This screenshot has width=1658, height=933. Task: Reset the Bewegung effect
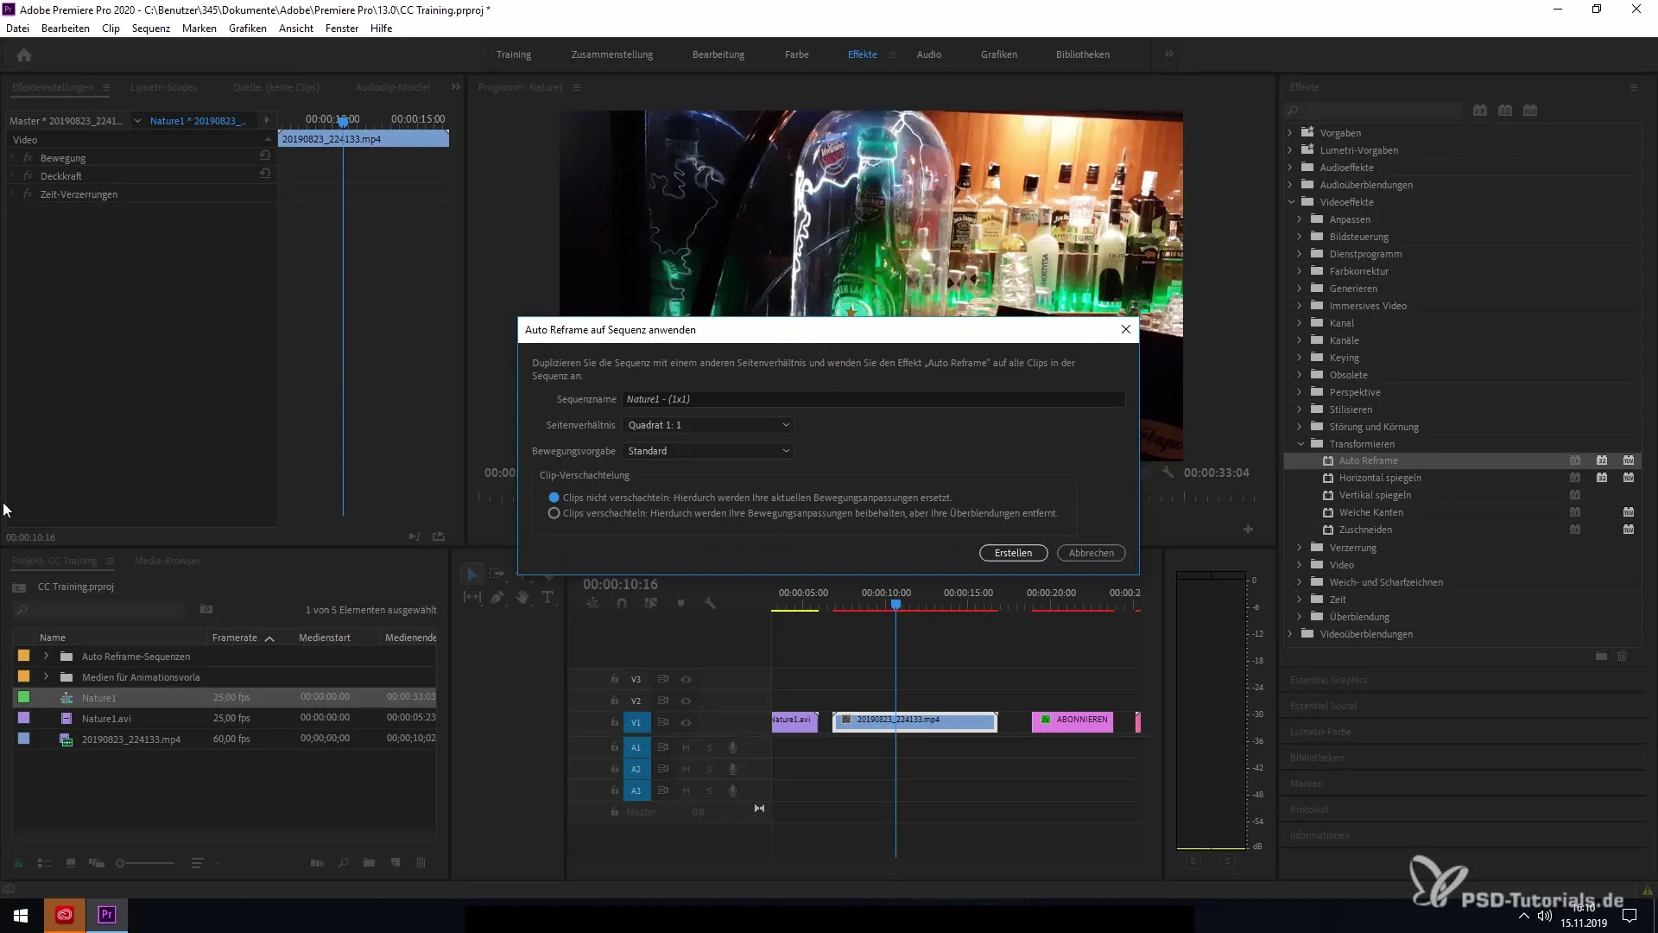point(265,156)
